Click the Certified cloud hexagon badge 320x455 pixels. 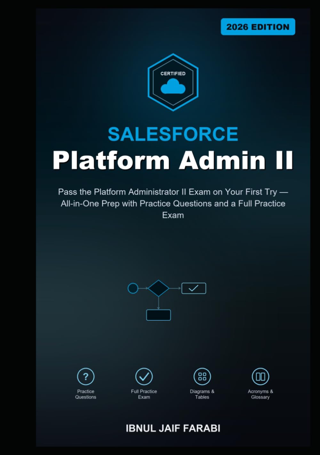click(173, 82)
